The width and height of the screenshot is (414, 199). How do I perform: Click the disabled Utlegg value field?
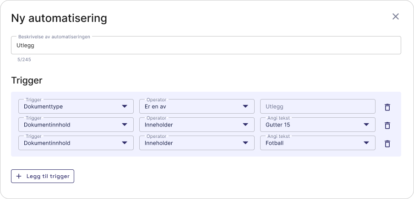point(317,106)
